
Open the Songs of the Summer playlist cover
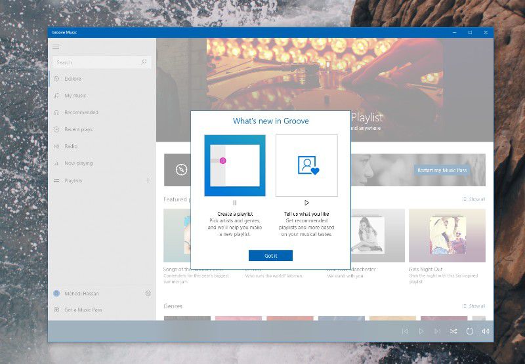coord(177,235)
